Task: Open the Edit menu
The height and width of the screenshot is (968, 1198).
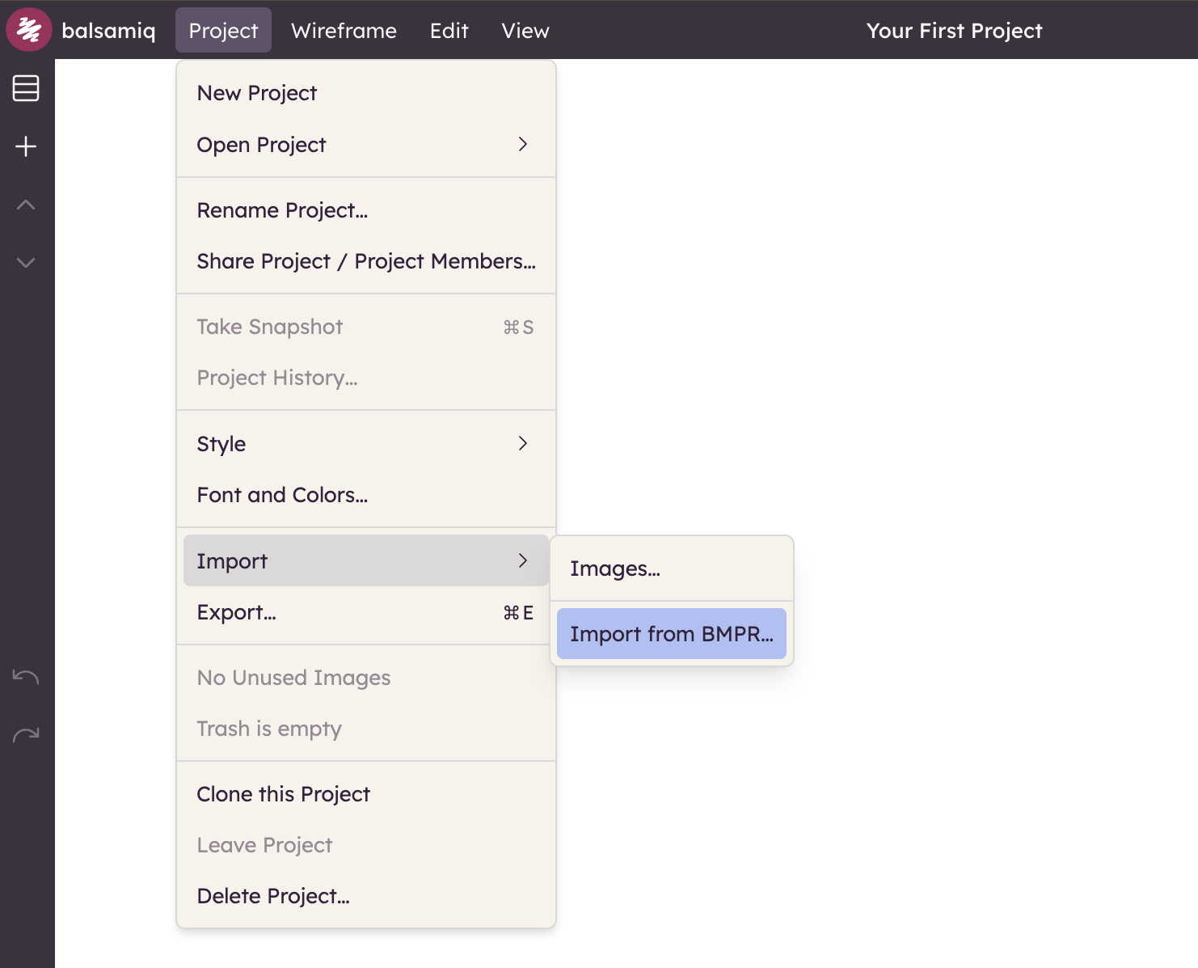Action: (x=449, y=31)
